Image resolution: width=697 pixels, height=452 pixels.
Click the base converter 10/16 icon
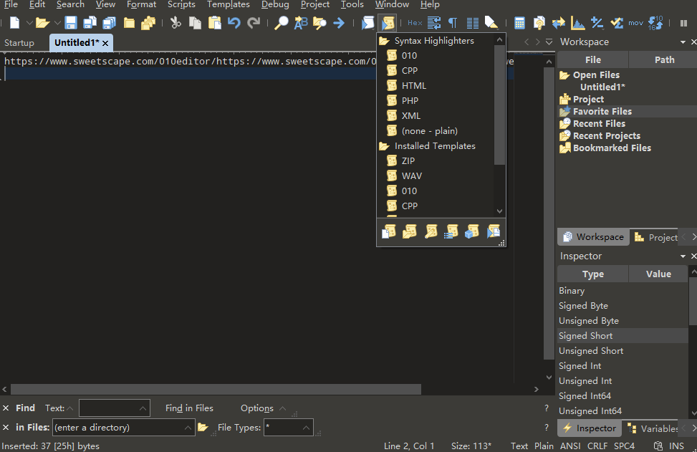click(655, 23)
